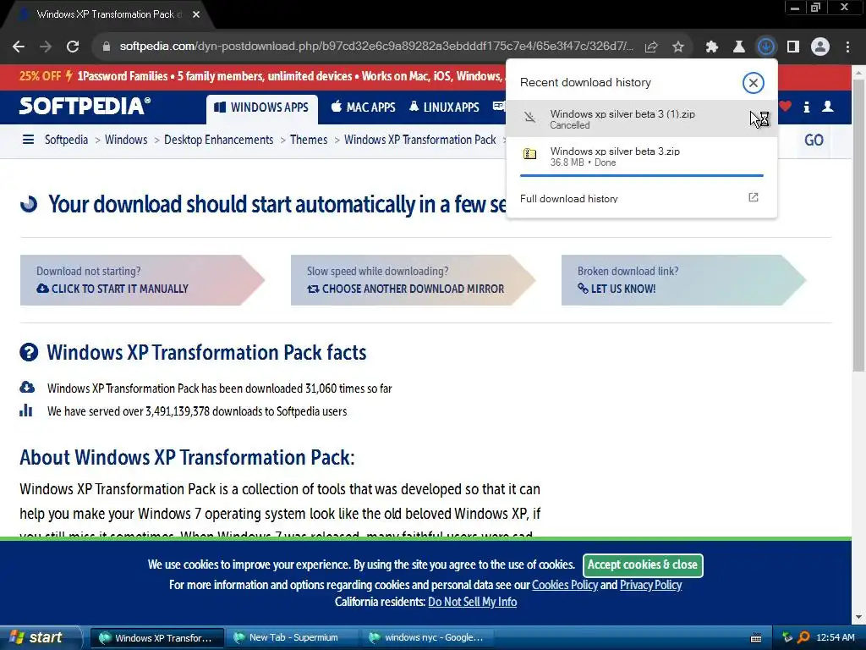This screenshot has width=866, height=650.
Task: Click the external-link icon beside Full download history
Action: pyautogui.click(x=754, y=197)
